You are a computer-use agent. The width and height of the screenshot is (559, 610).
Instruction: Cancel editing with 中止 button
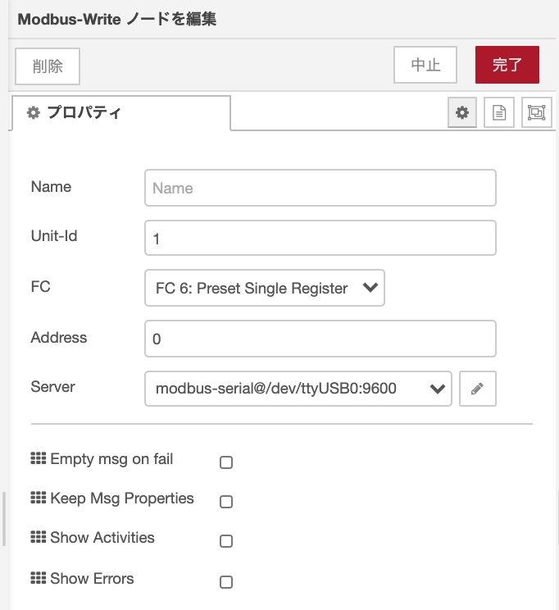coord(425,65)
